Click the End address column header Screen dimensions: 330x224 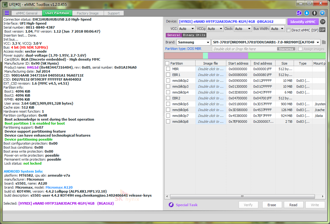pos(263,63)
